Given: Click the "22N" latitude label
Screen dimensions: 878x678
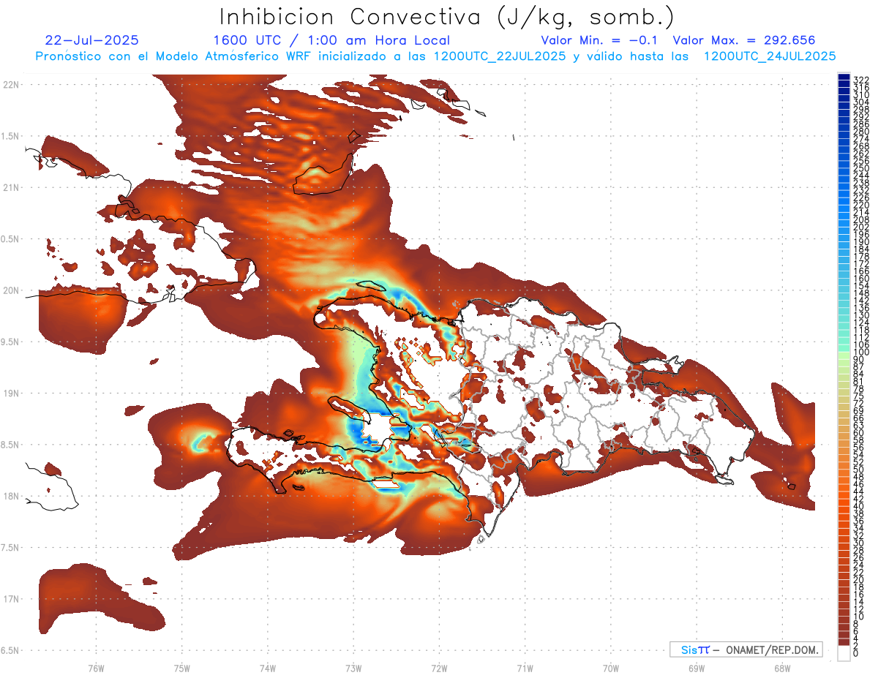Looking at the screenshot, I should (11, 84).
